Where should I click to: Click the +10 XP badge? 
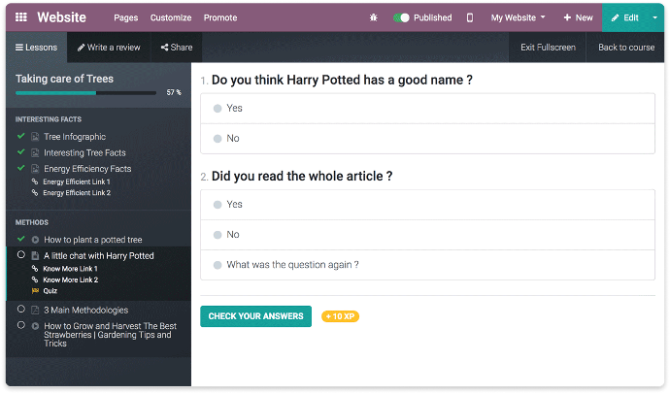point(340,316)
